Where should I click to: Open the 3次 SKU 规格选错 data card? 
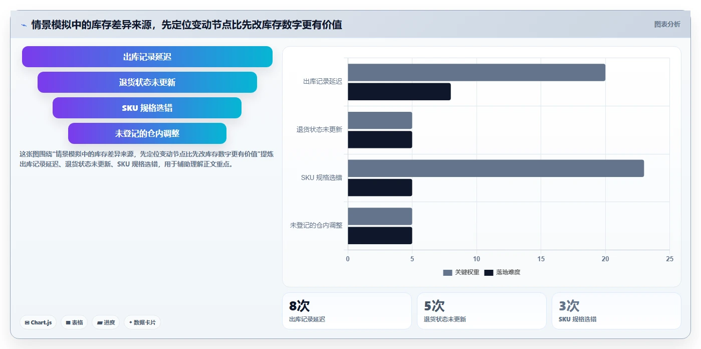616,311
